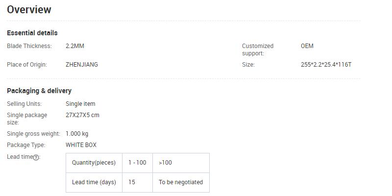
Task: Click the OEM customized support value
Action: [x=307, y=46]
